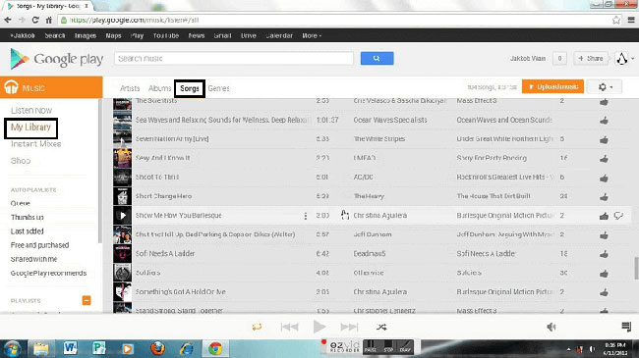Toggle repeat in the player bar
The image size is (639, 358).
click(x=257, y=327)
